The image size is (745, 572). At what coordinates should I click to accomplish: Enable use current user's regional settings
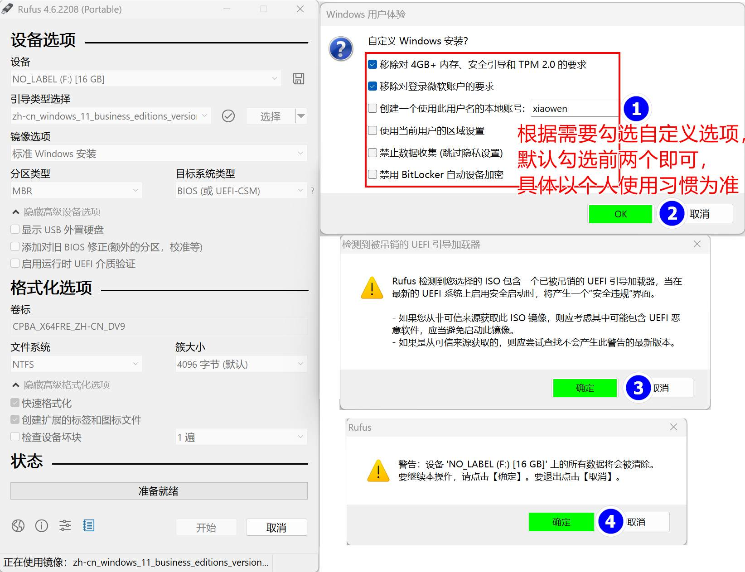pos(372,130)
